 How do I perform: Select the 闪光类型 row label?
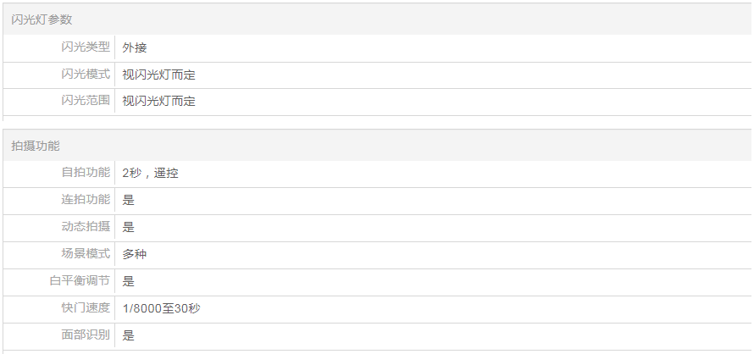(x=86, y=47)
